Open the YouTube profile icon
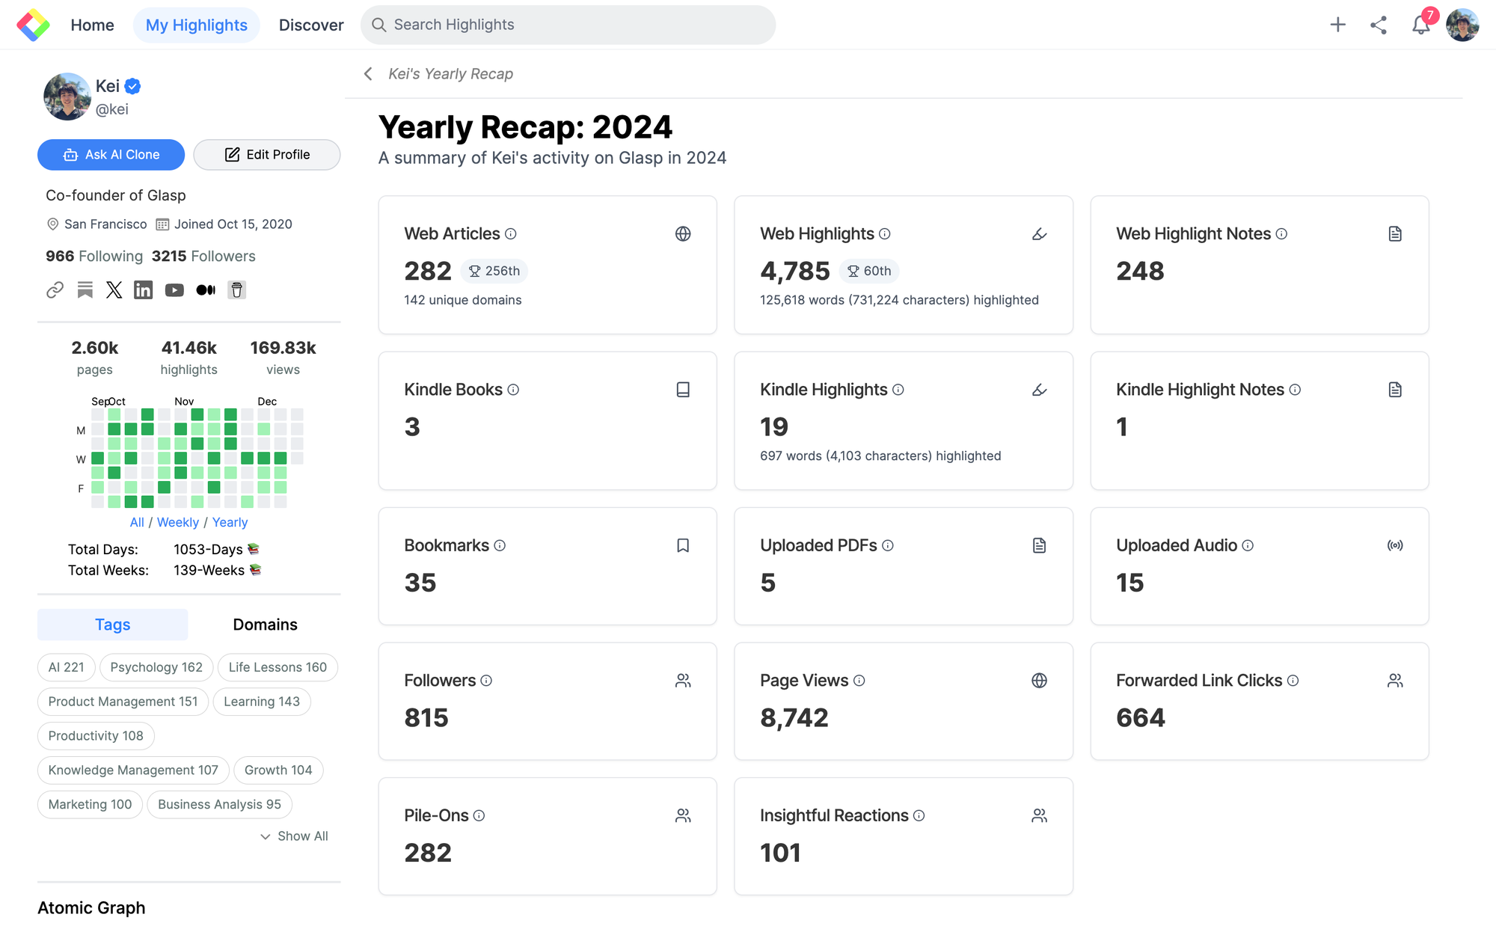This screenshot has width=1496, height=935. [x=174, y=290]
